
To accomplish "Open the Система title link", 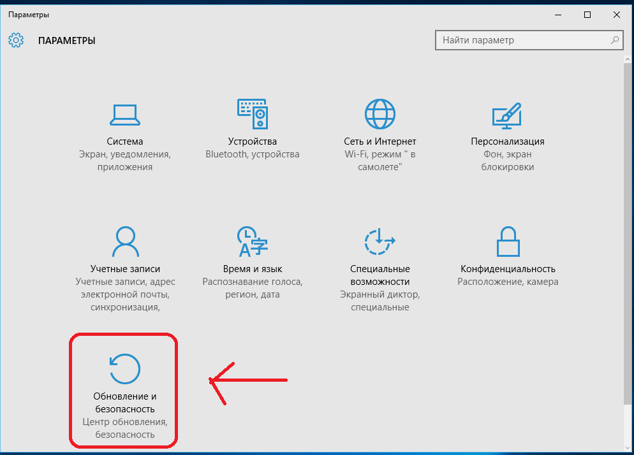I will [125, 141].
